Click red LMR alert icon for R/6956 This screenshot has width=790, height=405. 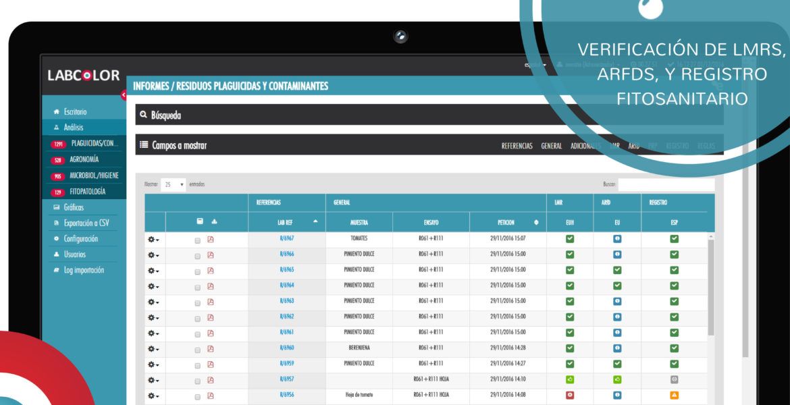[570, 396]
